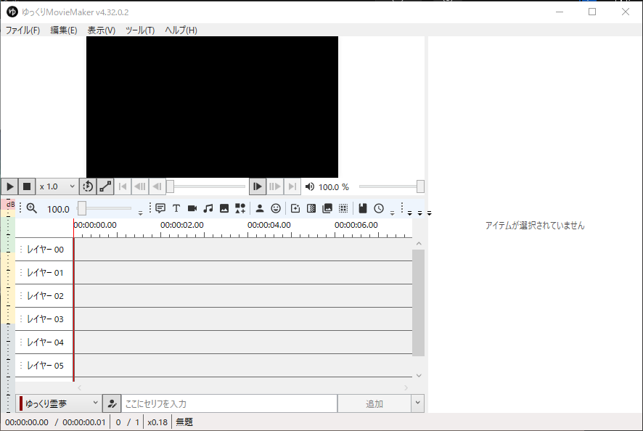
Task: Click the ここにセリフを入力 text field
Action: (229, 403)
